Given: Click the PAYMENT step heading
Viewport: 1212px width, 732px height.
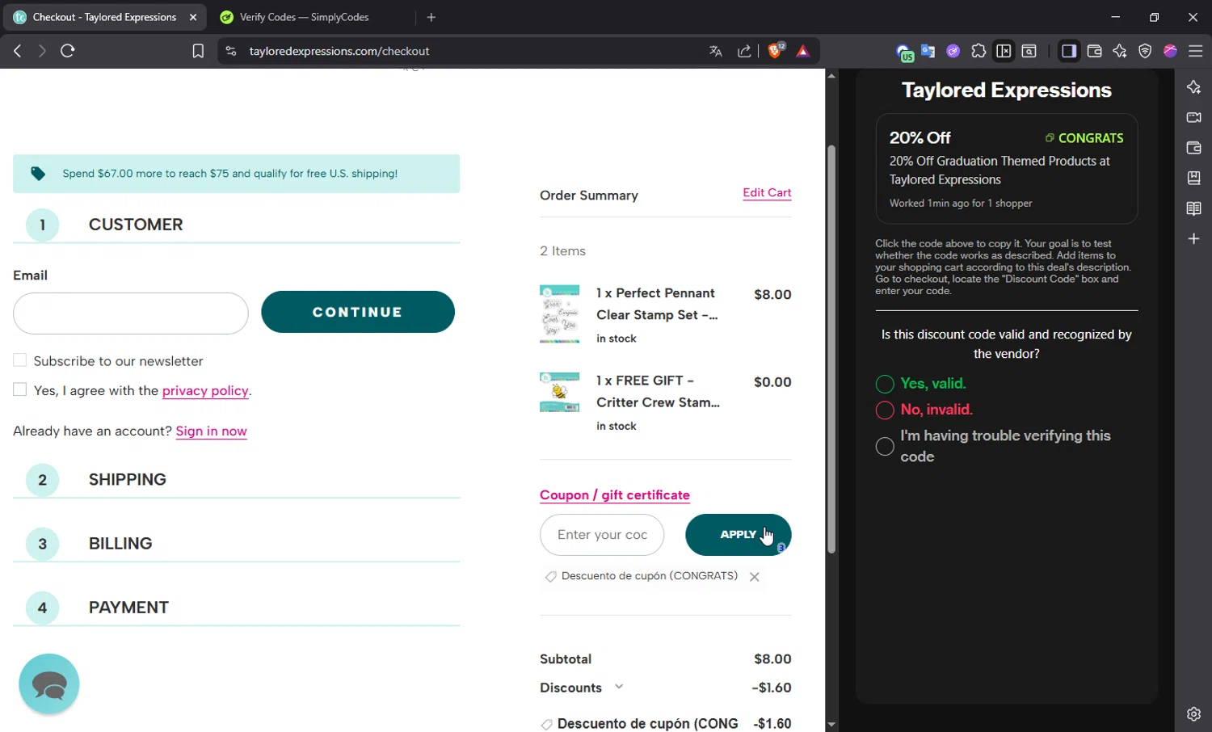Looking at the screenshot, I should pos(128,608).
